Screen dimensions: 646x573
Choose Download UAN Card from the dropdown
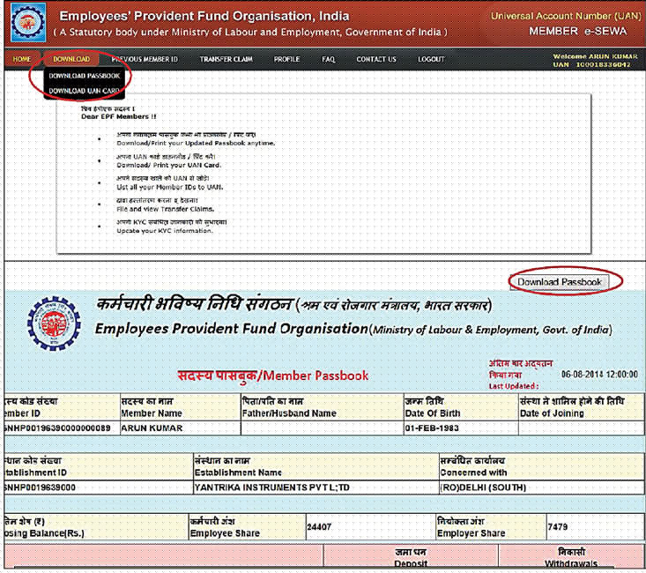click(84, 90)
